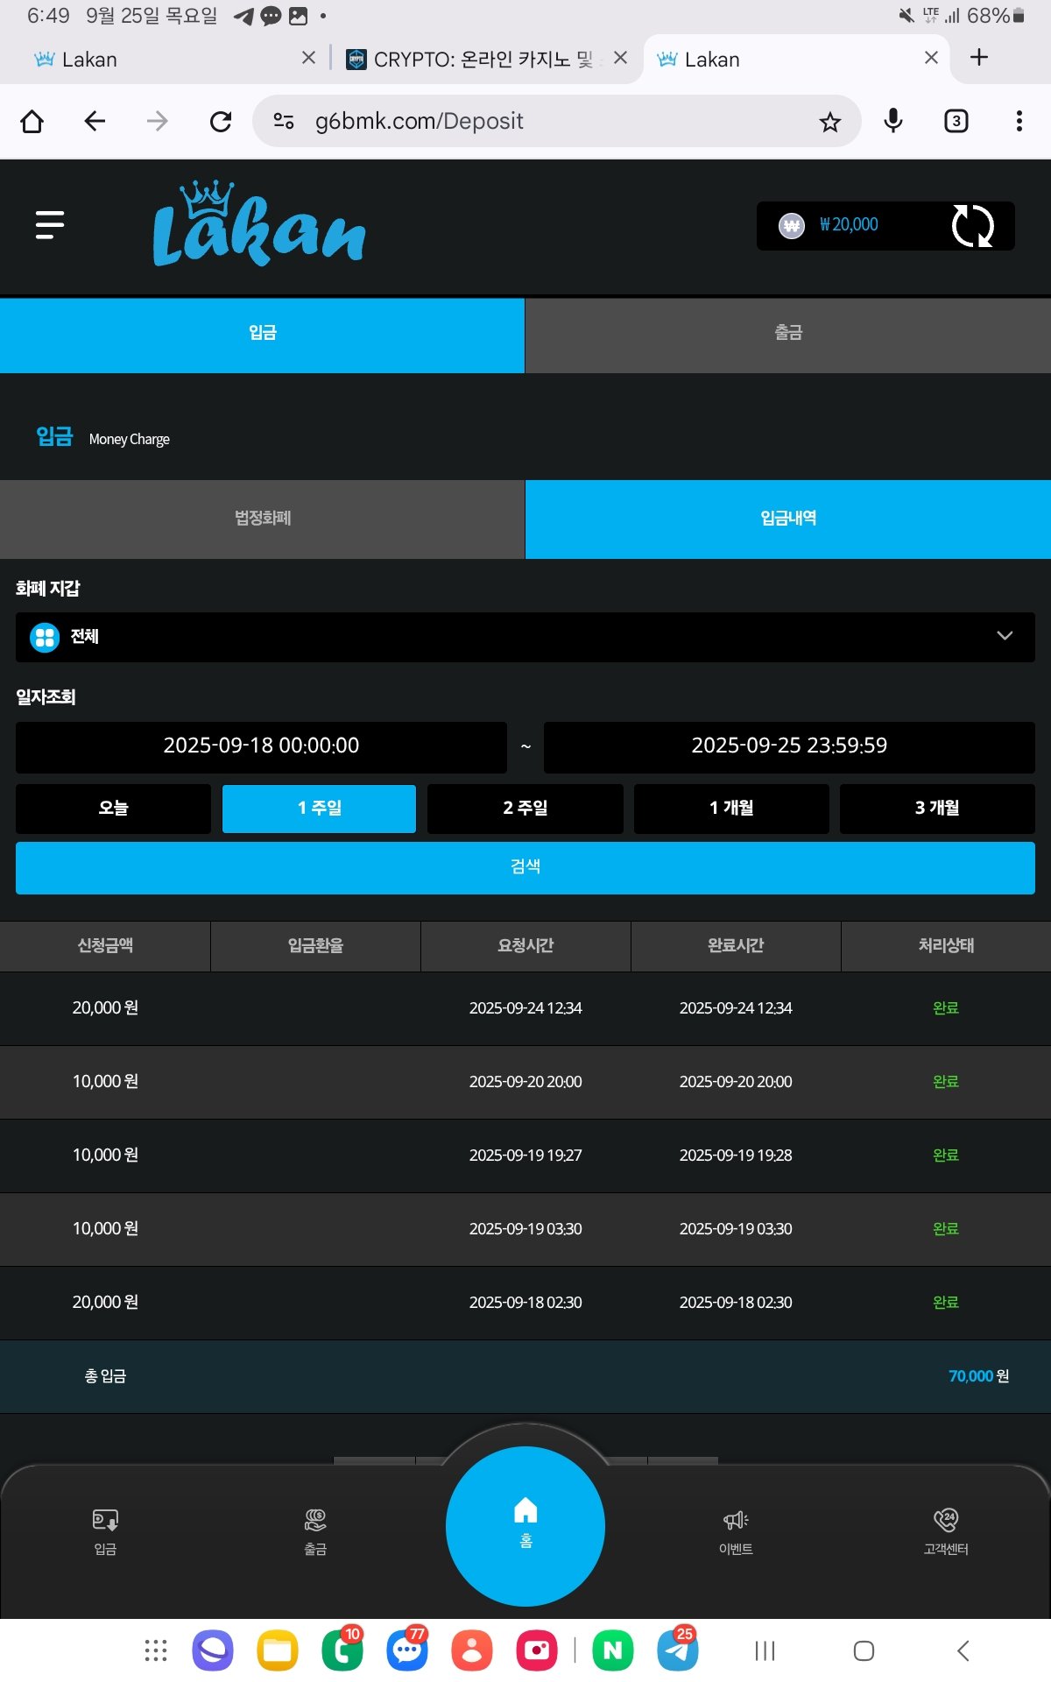
Task: Open the browser tab switcher counter
Action: (956, 121)
